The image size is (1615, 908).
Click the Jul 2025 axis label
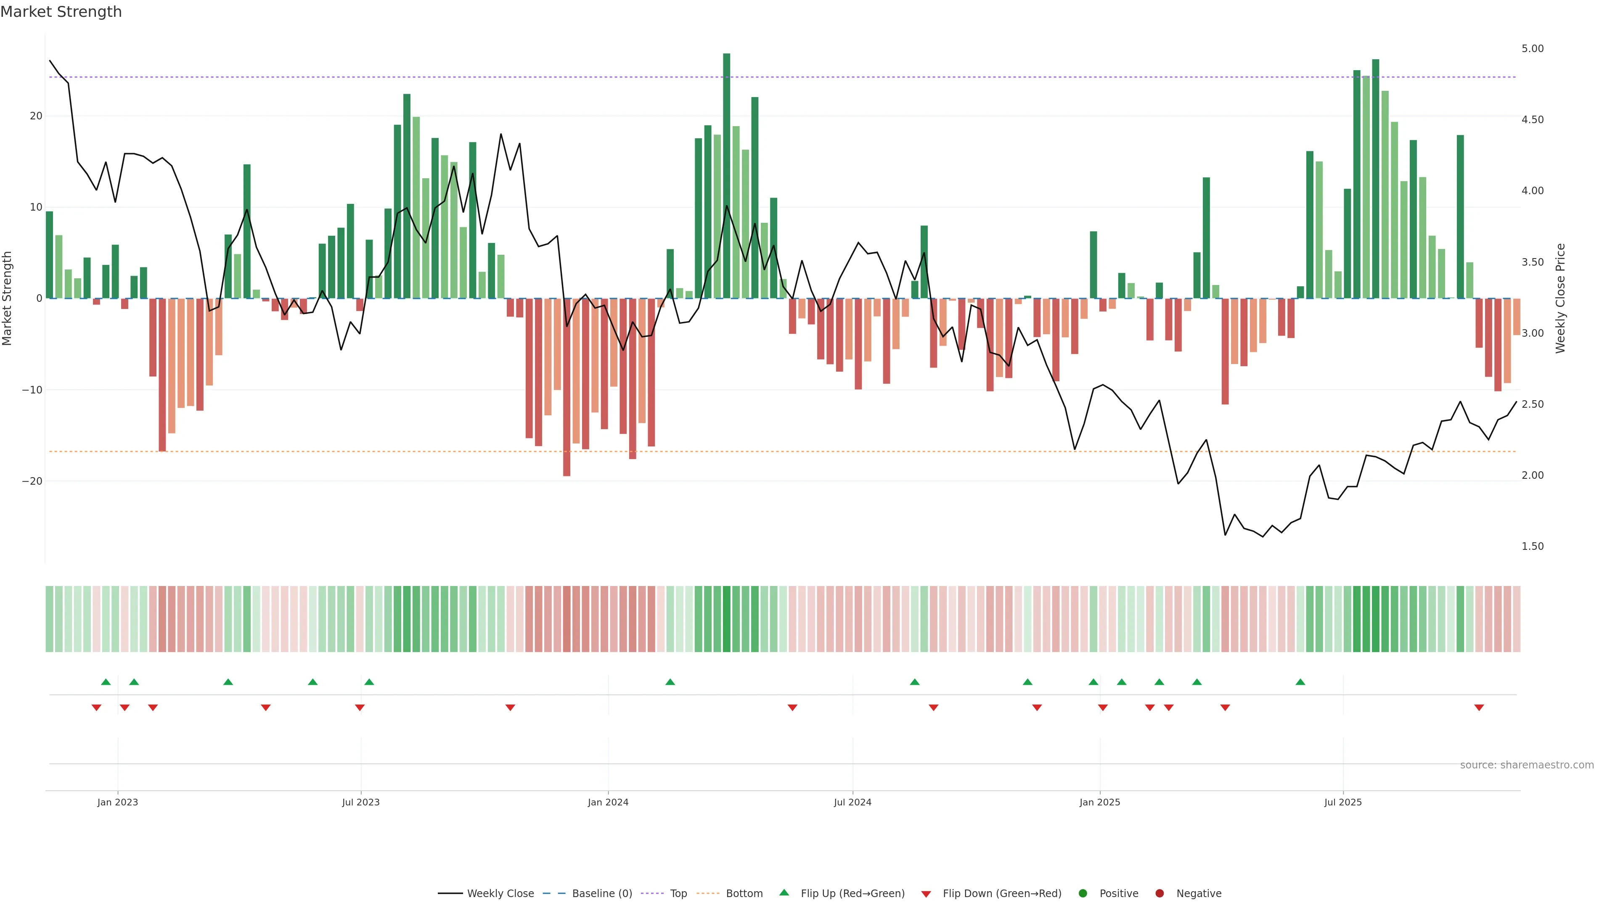[x=1343, y=802]
